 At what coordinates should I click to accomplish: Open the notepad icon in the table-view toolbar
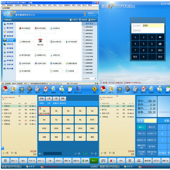(70, 89)
